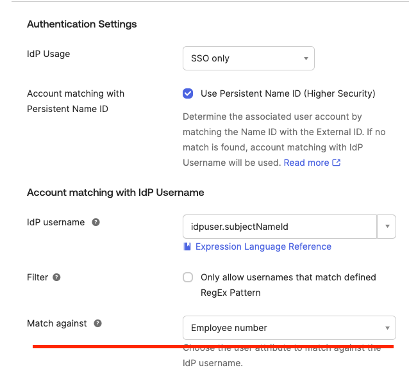Click help icon next to Filter
Viewport: 409px width, 379px height.
pyautogui.click(x=56, y=277)
